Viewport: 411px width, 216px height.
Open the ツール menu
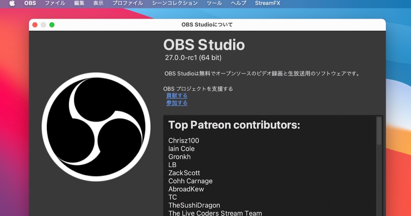point(214,3)
